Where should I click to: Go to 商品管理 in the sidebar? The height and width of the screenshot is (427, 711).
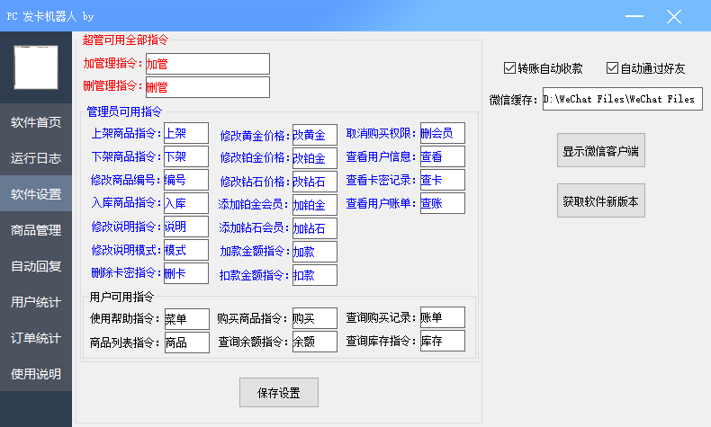click(36, 230)
